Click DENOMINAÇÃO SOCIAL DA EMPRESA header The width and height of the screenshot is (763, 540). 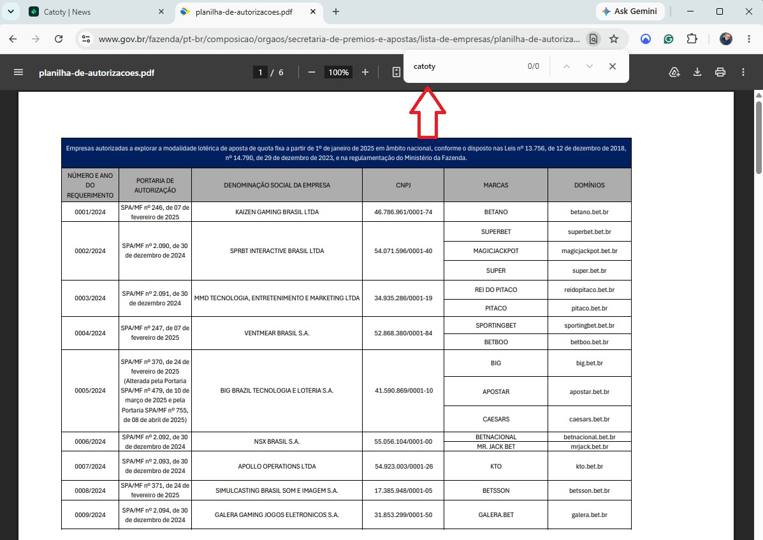(277, 186)
